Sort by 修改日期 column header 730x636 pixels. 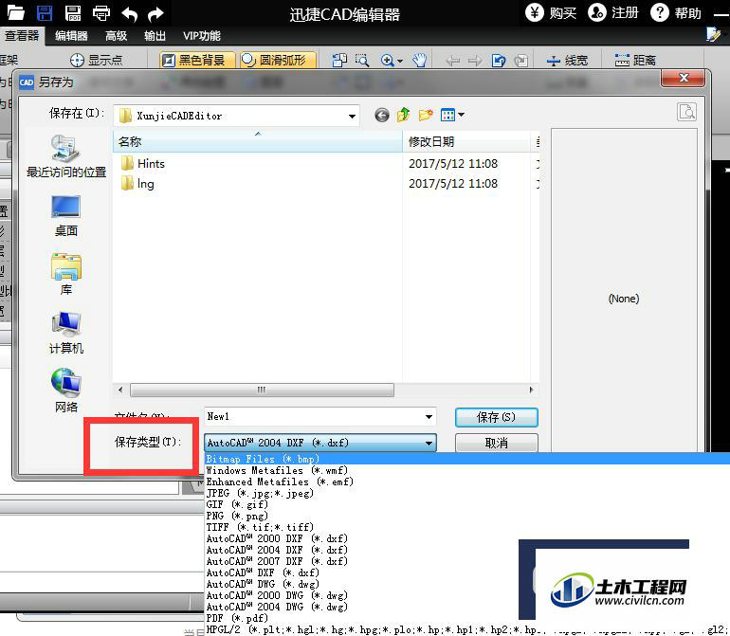point(466,141)
